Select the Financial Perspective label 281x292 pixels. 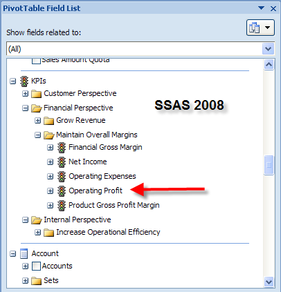point(78,108)
